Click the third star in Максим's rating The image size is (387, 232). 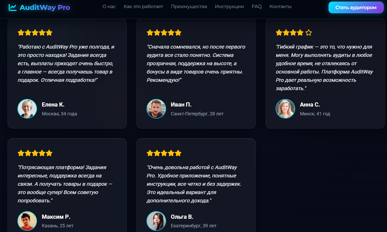point(35,153)
